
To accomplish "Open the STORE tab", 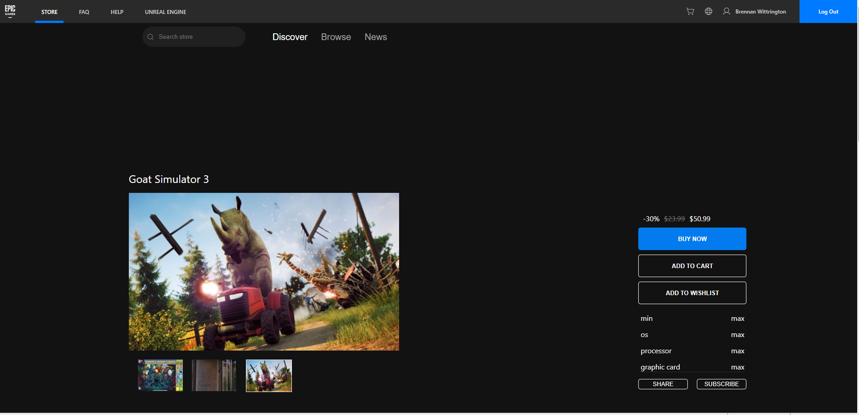I will pos(50,12).
